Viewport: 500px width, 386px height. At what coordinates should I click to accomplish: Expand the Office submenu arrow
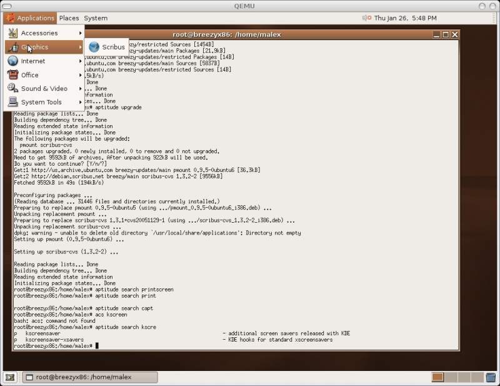(80, 75)
